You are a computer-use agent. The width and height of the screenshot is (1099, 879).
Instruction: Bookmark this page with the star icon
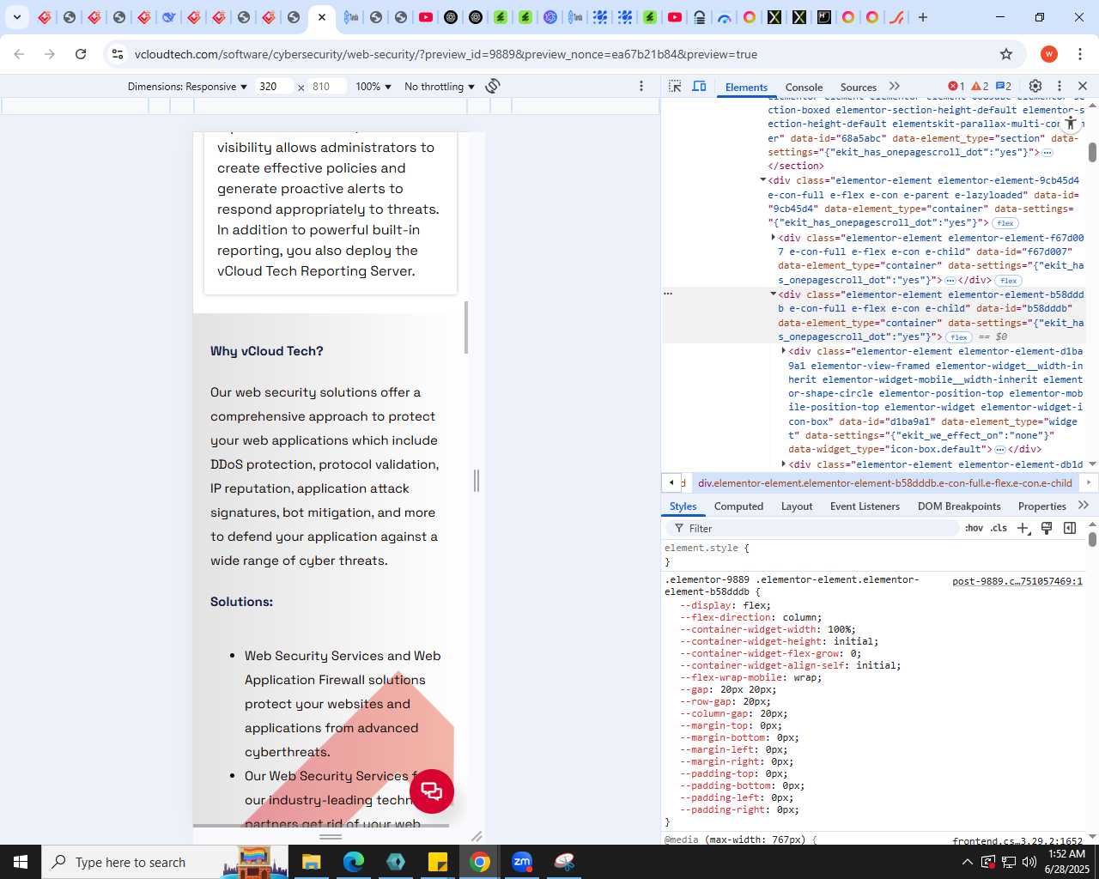pyautogui.click(x=1006, y=54)
